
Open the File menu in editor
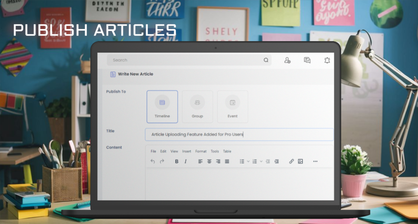pyautogui.click(x=153, y=152)
